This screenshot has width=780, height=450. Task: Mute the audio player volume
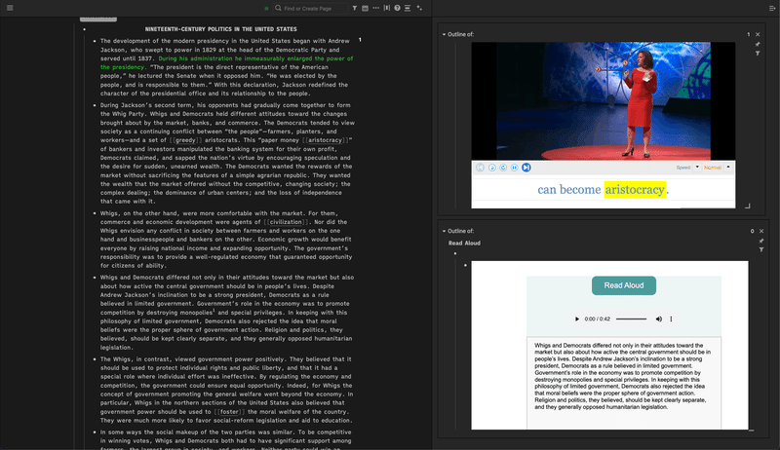click(659, 319)
